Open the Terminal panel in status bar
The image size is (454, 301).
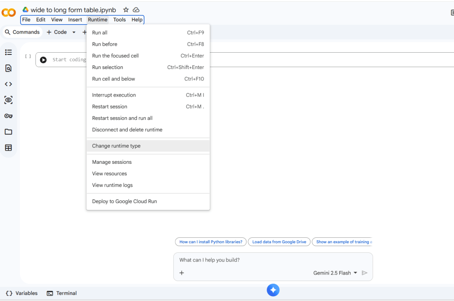click(62, 293)
